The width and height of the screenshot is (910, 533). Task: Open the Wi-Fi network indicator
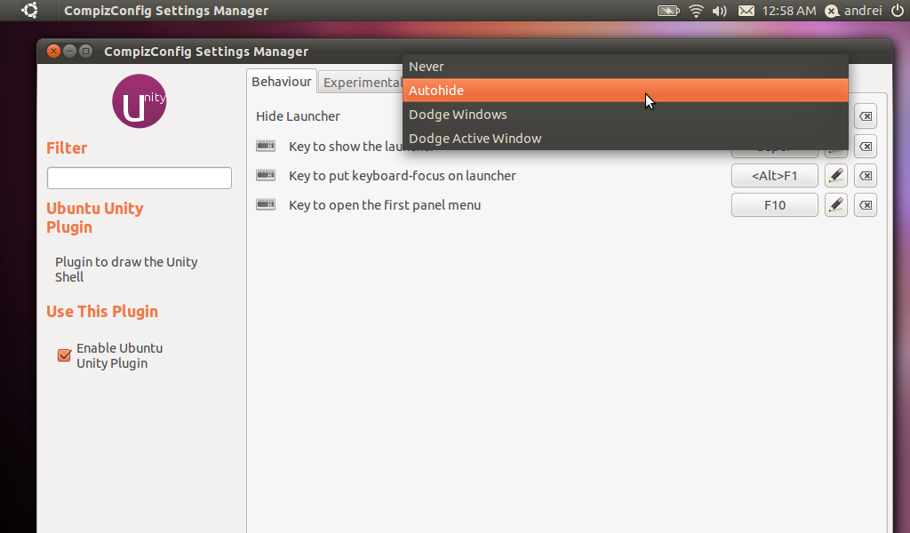point(696,11)
